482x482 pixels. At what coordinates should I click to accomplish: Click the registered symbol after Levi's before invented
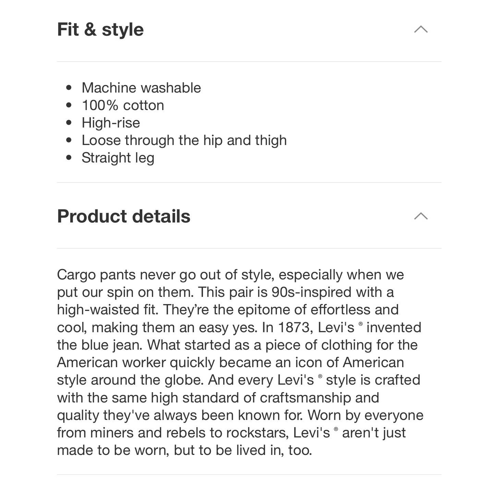coord(361,324)
